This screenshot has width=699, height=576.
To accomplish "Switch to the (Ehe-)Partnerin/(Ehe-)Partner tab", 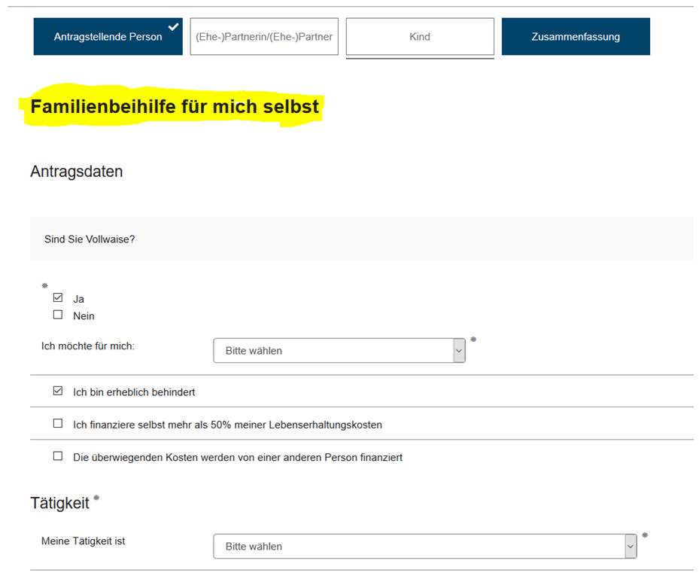I will pyautogui.click(x=263, y=37).
